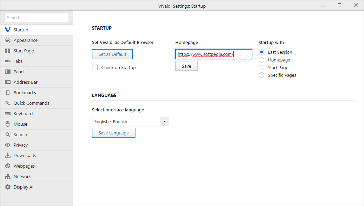Click the mouse icon in the sidebar
364x206 pixels.
8,124
